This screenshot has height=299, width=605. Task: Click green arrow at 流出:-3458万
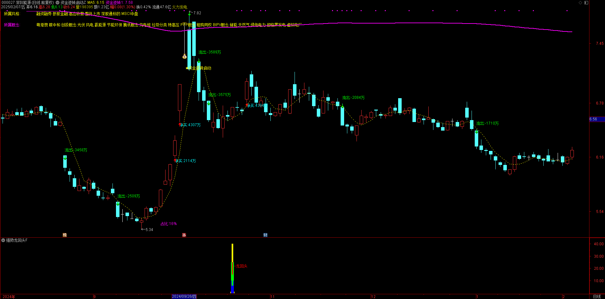tap(65, 158)
